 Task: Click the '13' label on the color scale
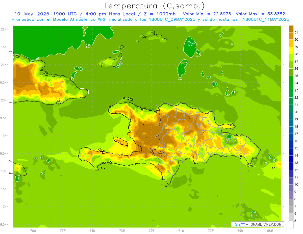click(x=296, y=163)
